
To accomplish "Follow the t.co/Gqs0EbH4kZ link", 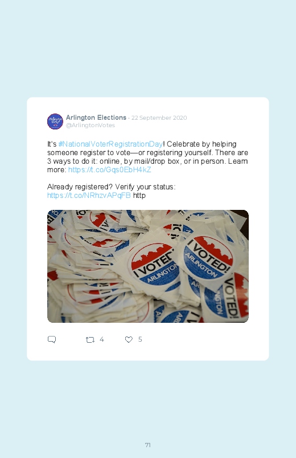I will pyautogui.click(x=110, y=170).
